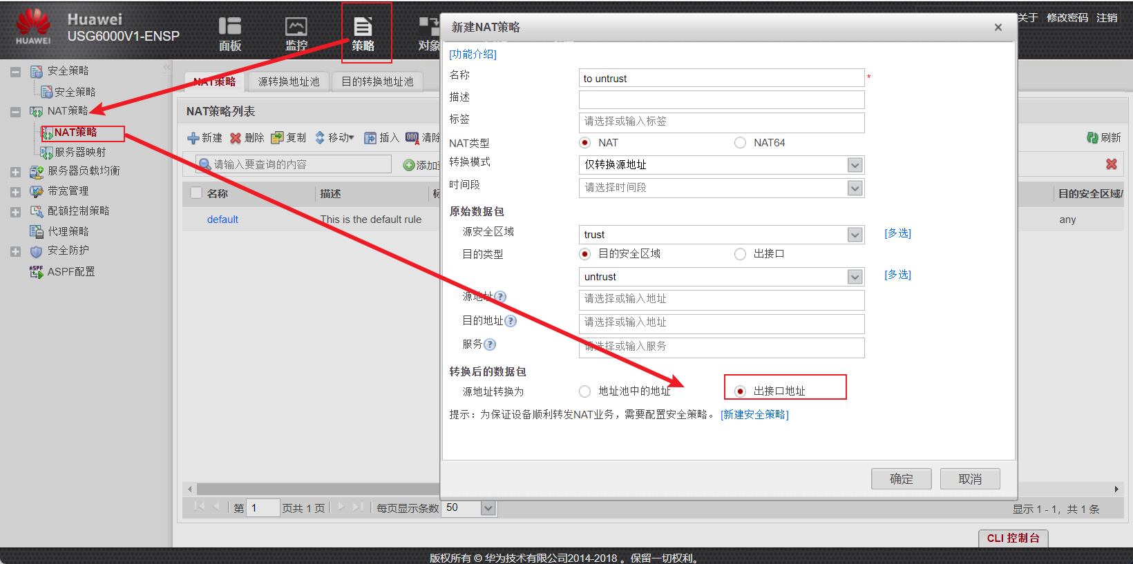Viewport: 1133px width, 564px height.
Task: Click the ASPF配置 icon
Action: [37, 272]
